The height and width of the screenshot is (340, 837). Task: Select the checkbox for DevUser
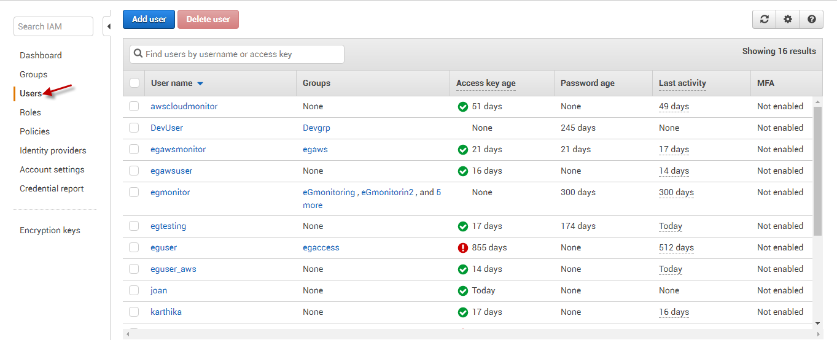tap(134, 128)
